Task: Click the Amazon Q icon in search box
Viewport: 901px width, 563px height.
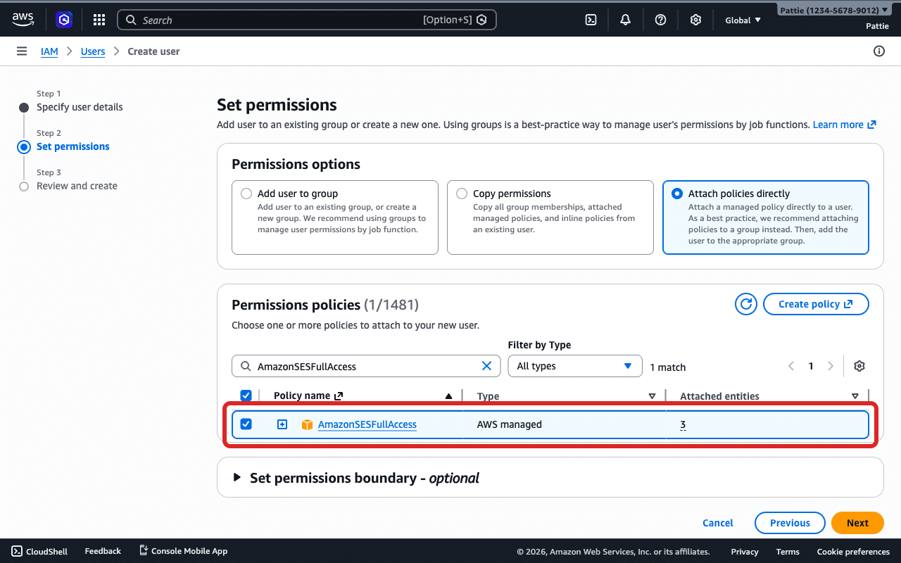Action: [x=481, y=20]
